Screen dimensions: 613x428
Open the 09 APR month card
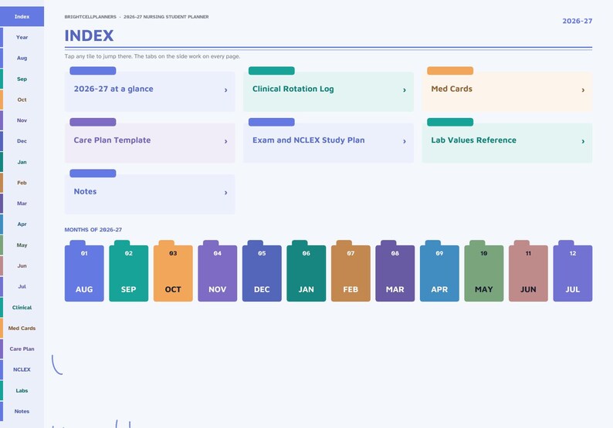pos(439,272)
